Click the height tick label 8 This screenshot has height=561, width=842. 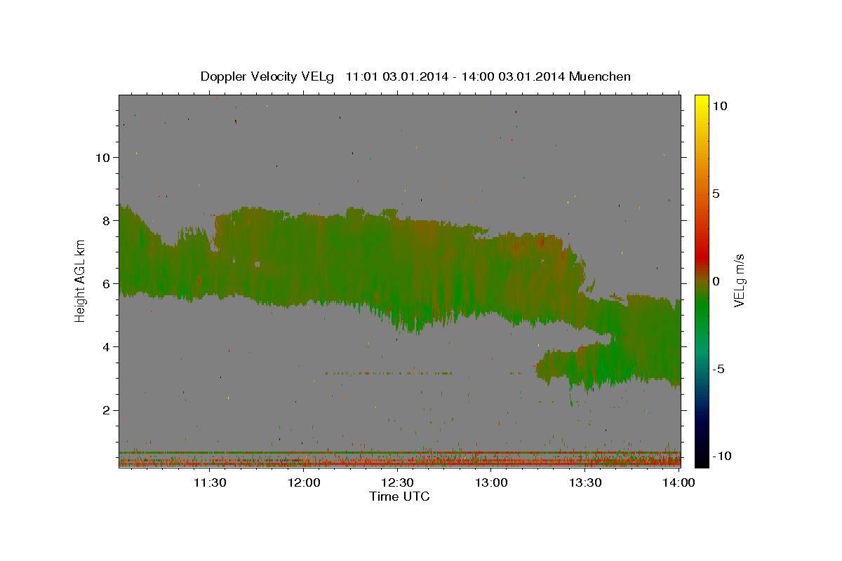pos(106,220)
